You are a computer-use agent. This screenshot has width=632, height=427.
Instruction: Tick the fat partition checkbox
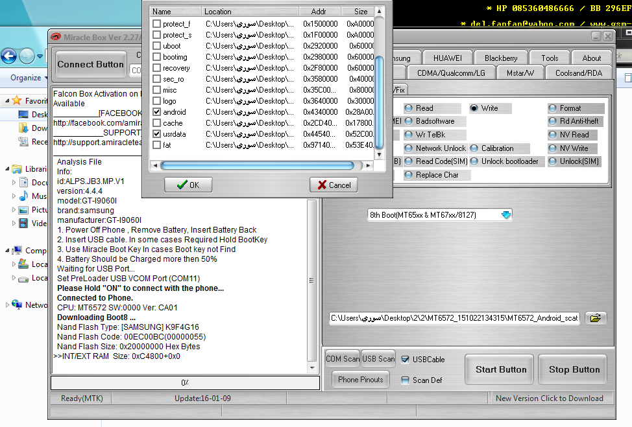tap(157, 144)
